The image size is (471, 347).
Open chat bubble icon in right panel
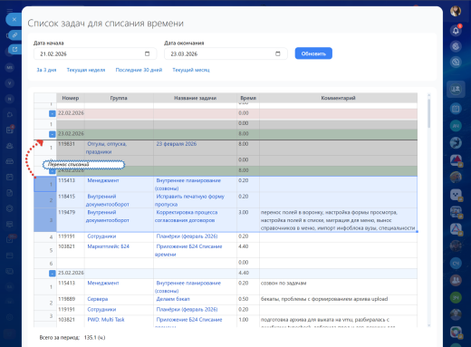pyautogui.click(x=456, y=62)
